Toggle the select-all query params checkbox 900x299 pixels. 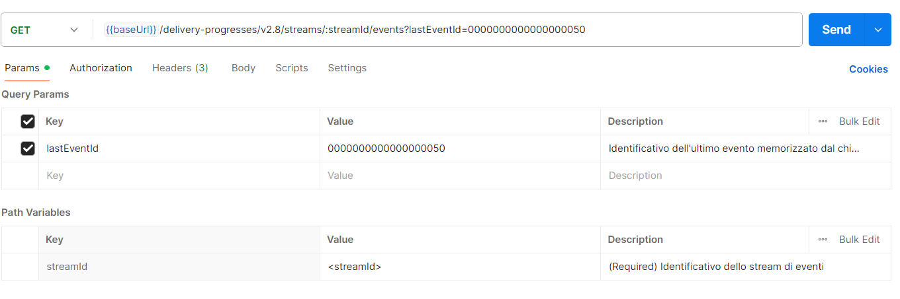(x=28, y=121)
